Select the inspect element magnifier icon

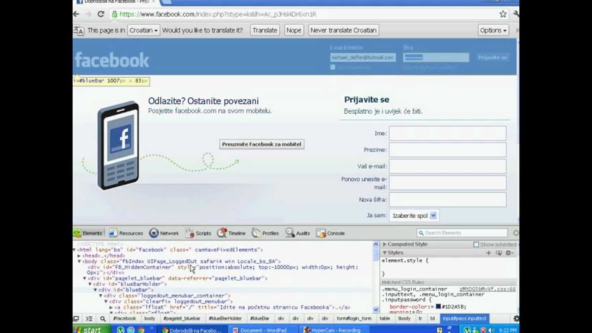(103, 319)
